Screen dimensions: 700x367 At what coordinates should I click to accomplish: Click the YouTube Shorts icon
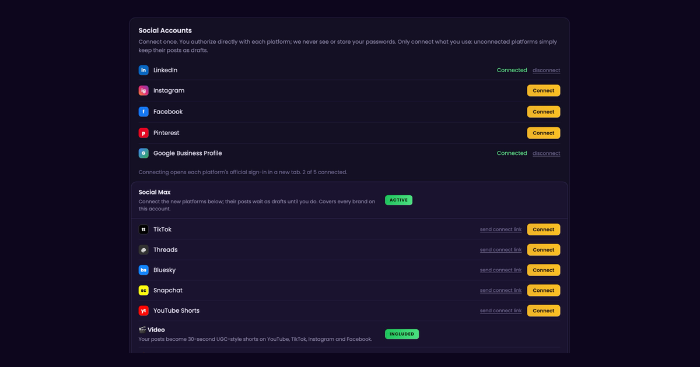point(143,310)
